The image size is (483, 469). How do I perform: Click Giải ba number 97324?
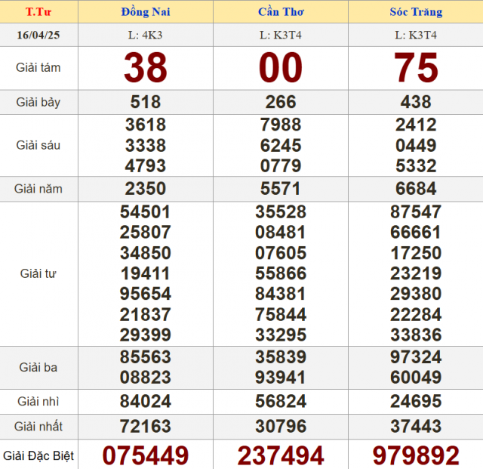pos(416,357)
